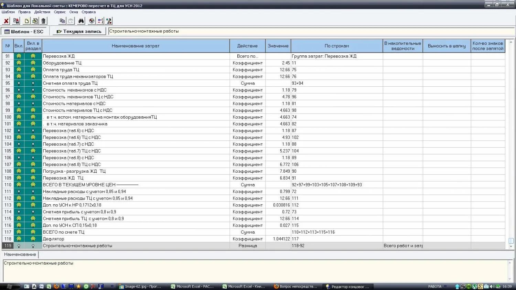Click the round colored-shapes toolbar icon
The width and height of the screenshot is (516, 290).
pos(92,21)
